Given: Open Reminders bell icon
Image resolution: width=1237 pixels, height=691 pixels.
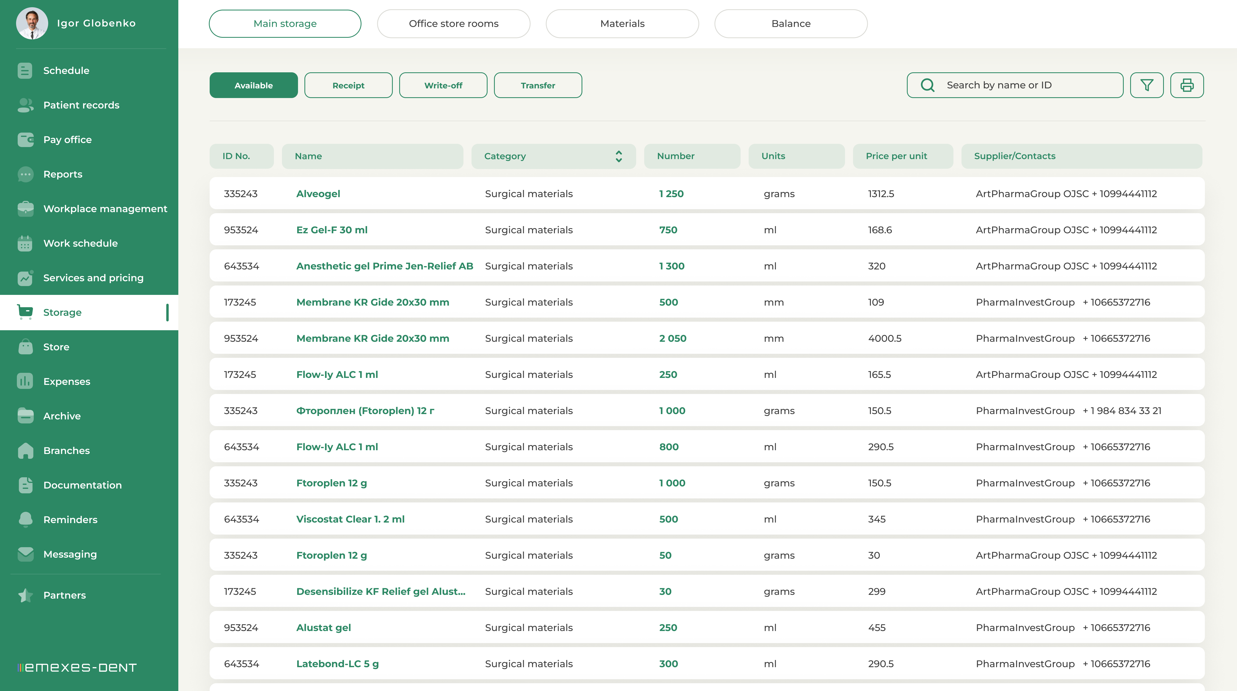Looking at the screenshot, I should [25, 520].
